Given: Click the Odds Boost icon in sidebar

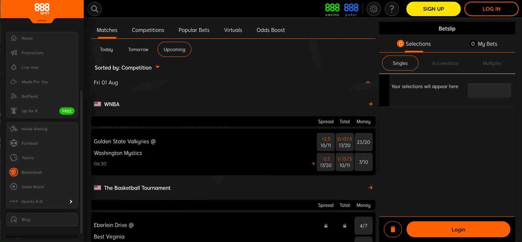Looking at the screenshot, I should 14,187.
